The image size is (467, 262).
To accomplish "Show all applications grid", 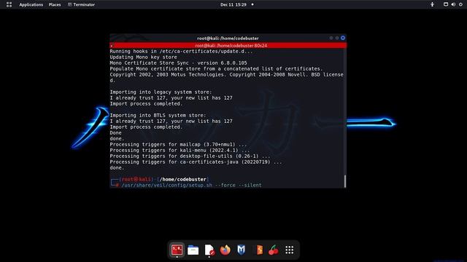I will (x=290, y=250).
